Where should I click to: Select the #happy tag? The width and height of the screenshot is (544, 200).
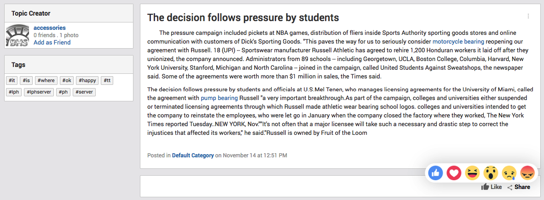87,81
